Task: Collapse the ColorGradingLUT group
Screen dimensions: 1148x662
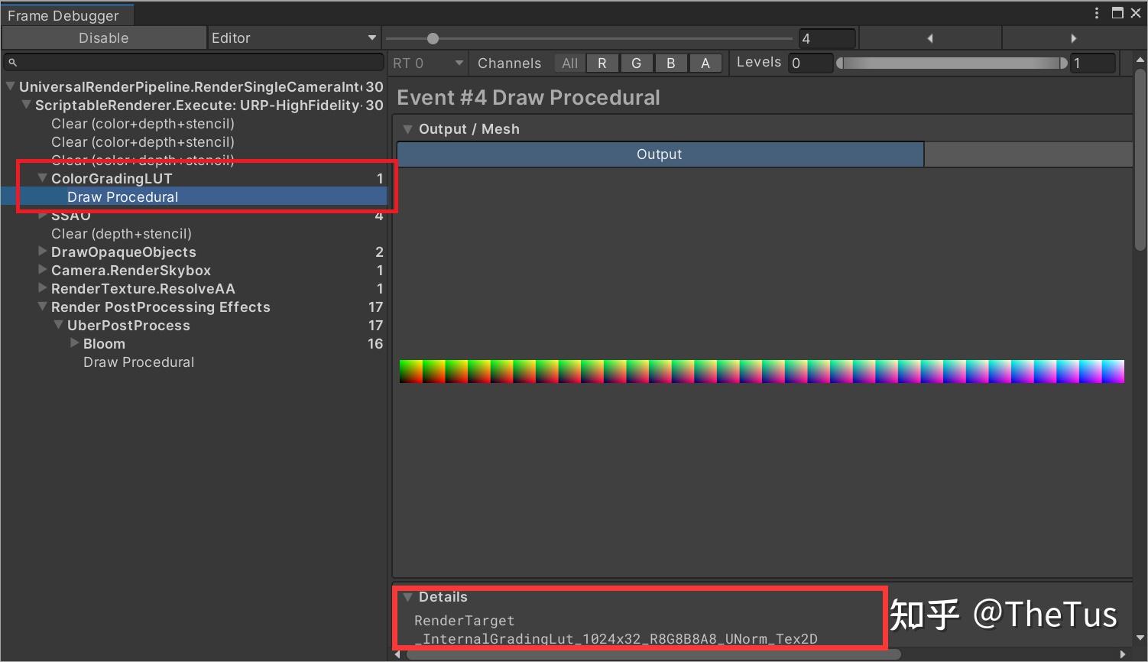Action: click(x=42, y=178)
